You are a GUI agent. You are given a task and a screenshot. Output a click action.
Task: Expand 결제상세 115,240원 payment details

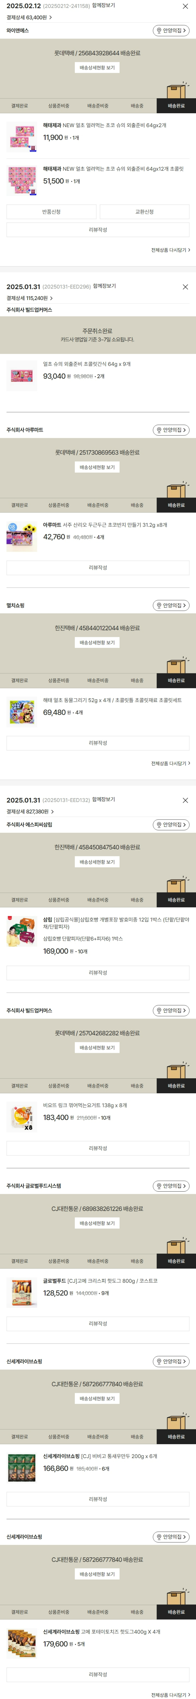pyautogui.click(x=30, y=298)
